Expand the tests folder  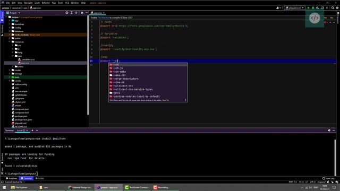tap(10, 77)
